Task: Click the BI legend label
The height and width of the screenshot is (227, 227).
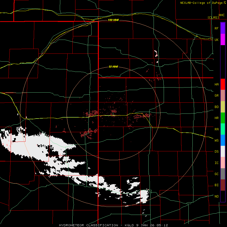Action: click(216, 185)
